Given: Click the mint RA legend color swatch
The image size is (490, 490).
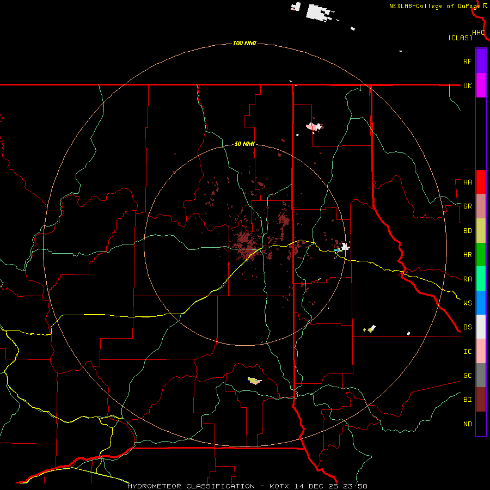Looking at the screenshot, I should [481, 279].
